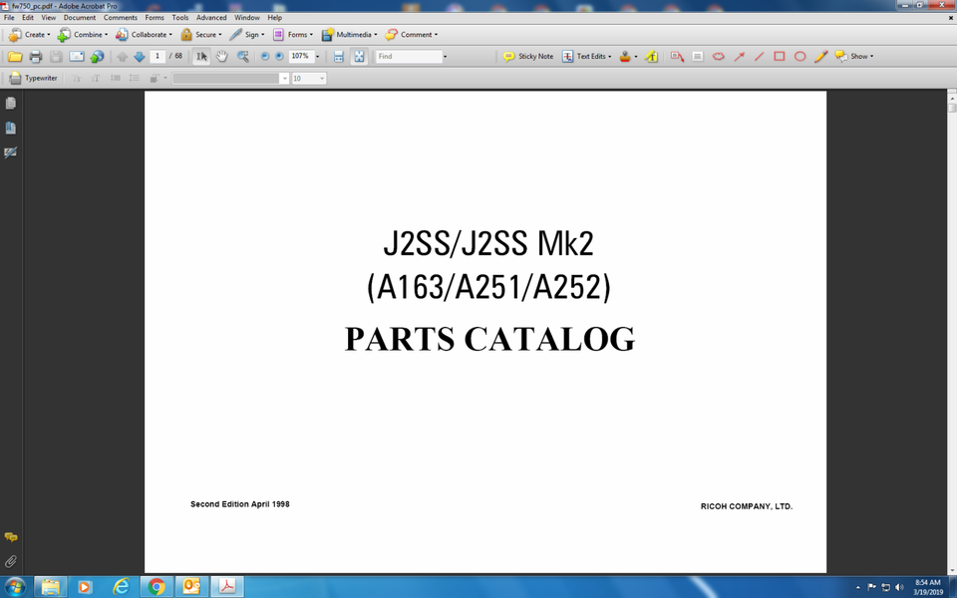Image resolution: width=957 pixels, height=598 pixels.
Task: Select the Highlight Text tool
Action: pos(651,57)
